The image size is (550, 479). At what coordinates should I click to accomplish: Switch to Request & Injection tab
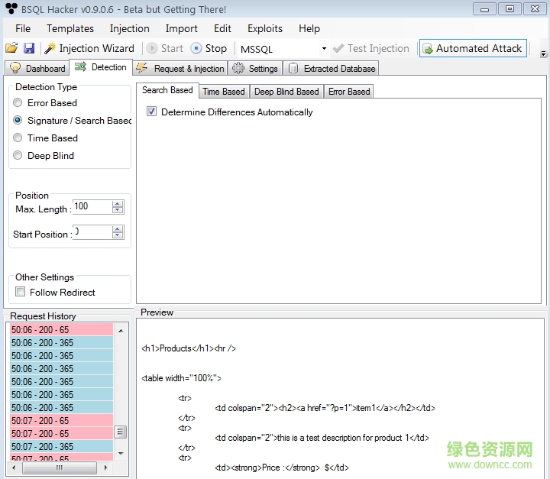(180, 68)
